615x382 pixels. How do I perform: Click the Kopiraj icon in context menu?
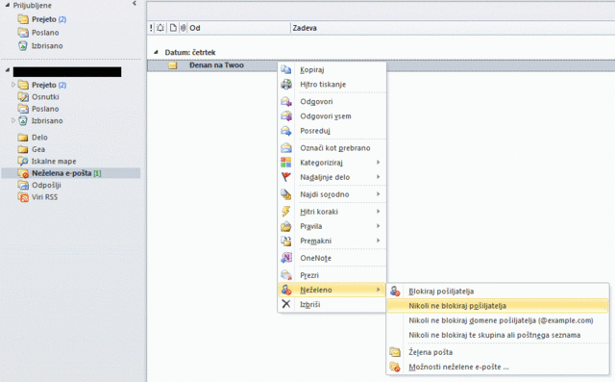(286, 69)
